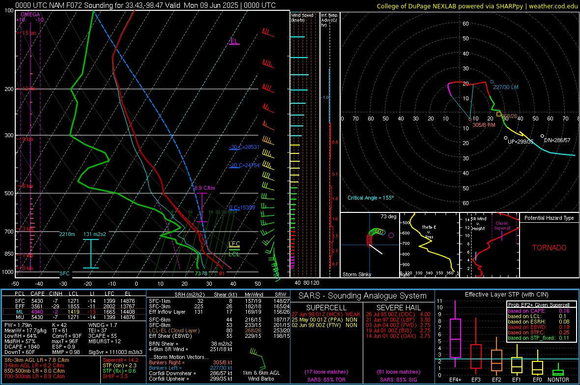Screen dimensions: 580x385
Task: Click the 'Effective Layer STP (with CIN)' title
Action: 506,295
